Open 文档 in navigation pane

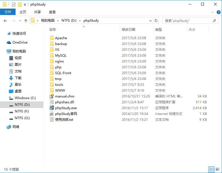18,71
